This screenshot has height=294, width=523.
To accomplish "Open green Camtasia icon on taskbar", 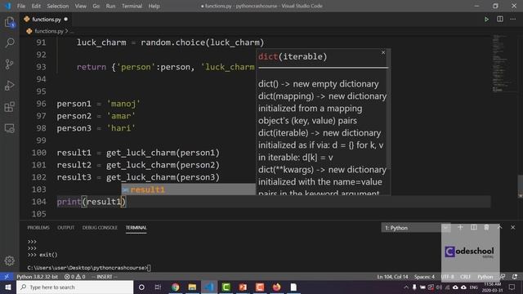I will 226,287.
